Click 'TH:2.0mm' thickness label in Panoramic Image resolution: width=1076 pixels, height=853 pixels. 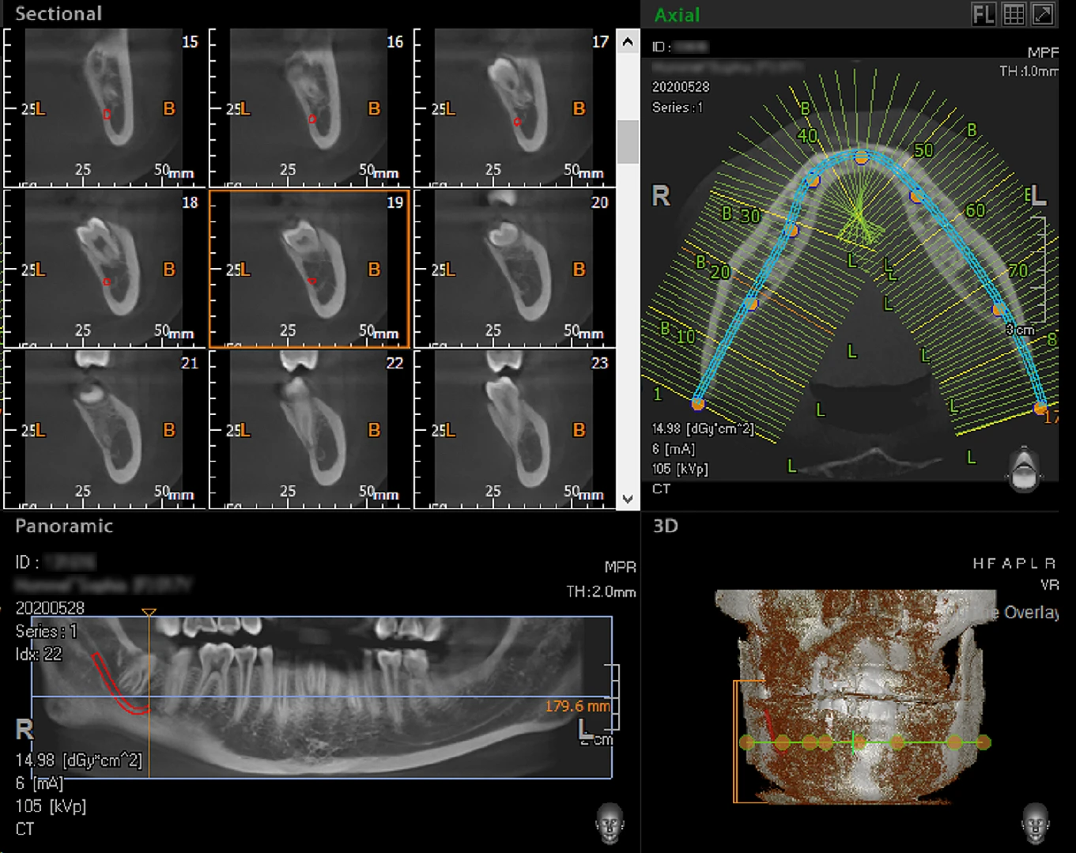pos(601,591)
